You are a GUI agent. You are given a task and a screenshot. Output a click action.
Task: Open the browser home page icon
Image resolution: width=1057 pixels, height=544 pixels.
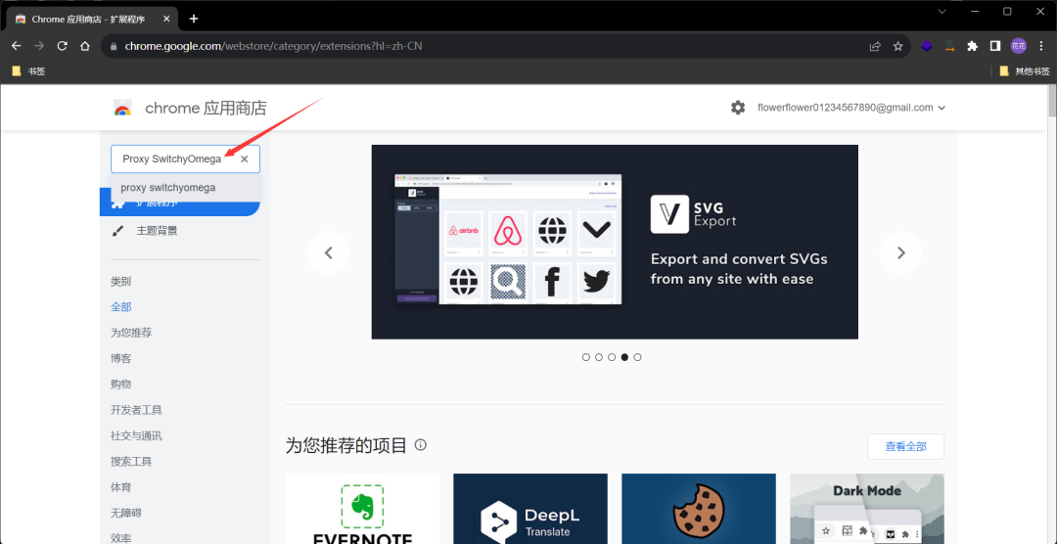pyautogui.click(x=85, y=46)
